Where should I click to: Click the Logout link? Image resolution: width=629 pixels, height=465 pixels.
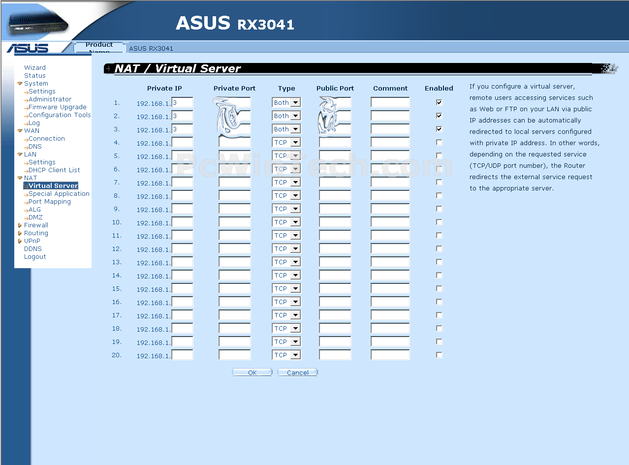[35, 257]
